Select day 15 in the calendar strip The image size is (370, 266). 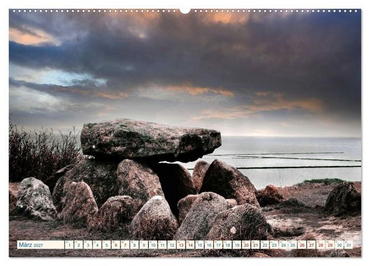point(200,244)
